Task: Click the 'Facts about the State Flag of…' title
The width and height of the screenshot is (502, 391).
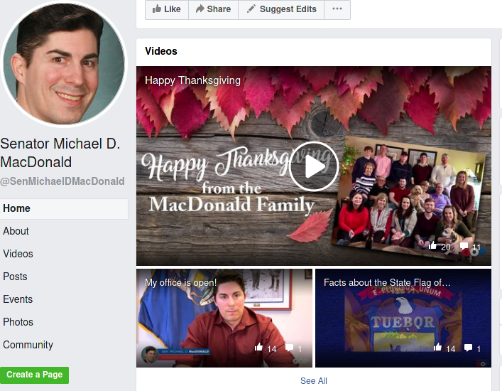Action: tap(387, 283)
